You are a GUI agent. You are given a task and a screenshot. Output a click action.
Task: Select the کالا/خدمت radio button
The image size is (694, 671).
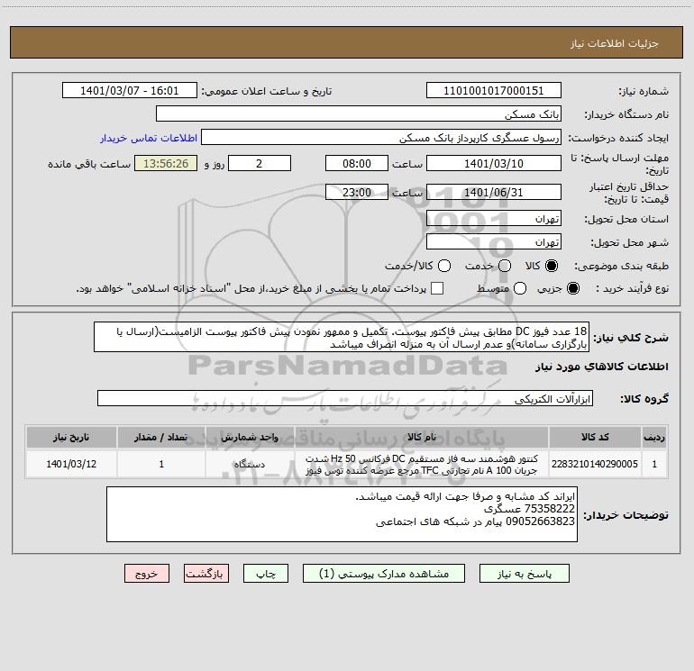[444, 266]
